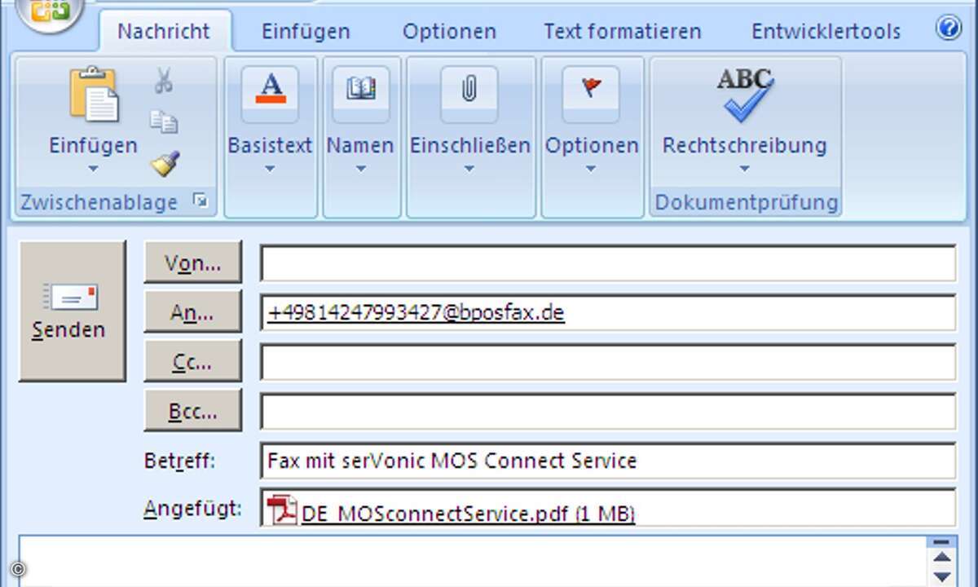Viewport: 978px width, 587px height.
Task: Open the Nachricht ribbon tab
Action: point(164,31)
